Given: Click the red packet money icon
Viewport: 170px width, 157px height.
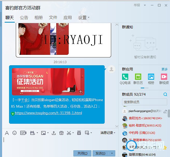Looking at the screenshot, I should point(79,133).
